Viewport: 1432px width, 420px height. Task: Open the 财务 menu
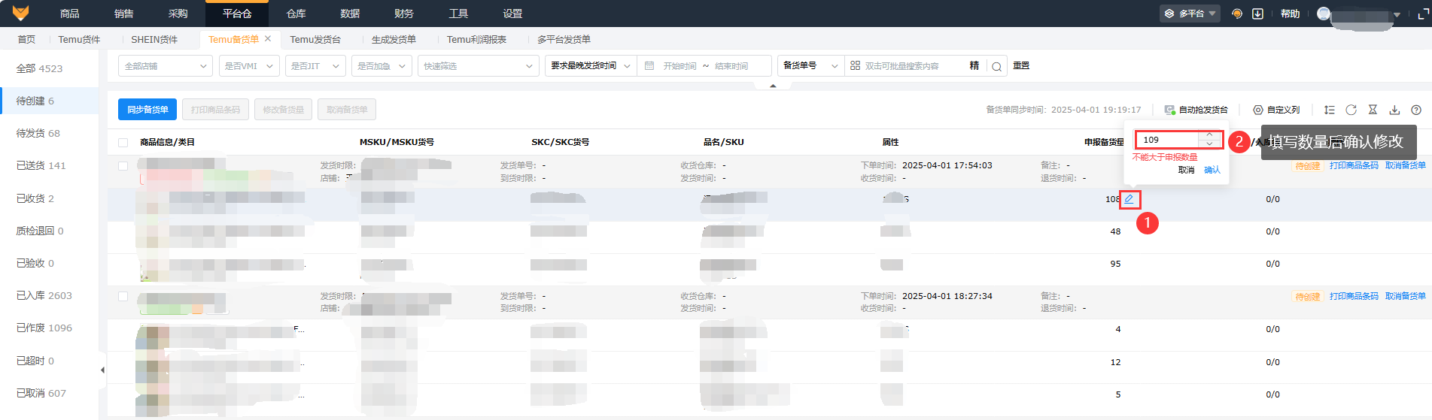click(x=404, y=14)
